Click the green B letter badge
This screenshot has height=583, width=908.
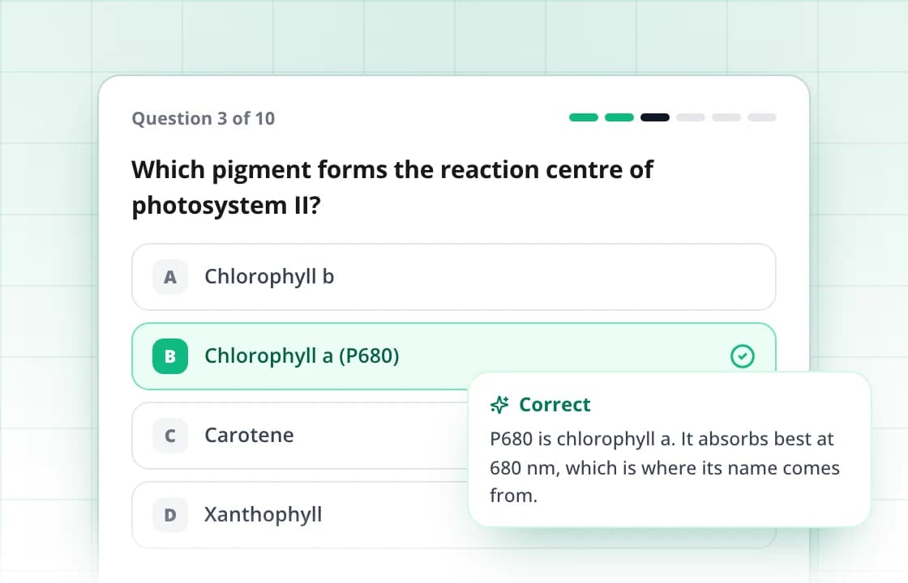pyautogui.click(x=170, y=356)
